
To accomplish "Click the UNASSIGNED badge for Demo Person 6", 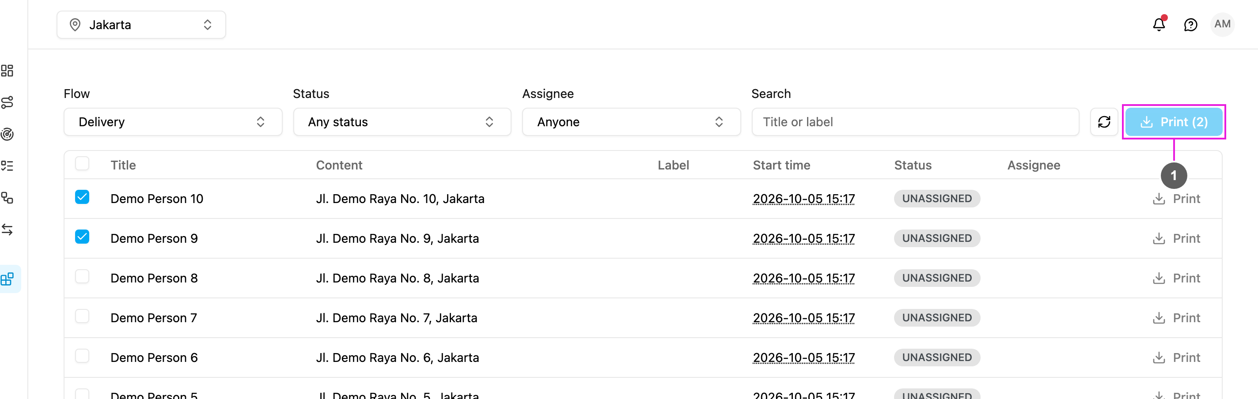I will (937, 358).
